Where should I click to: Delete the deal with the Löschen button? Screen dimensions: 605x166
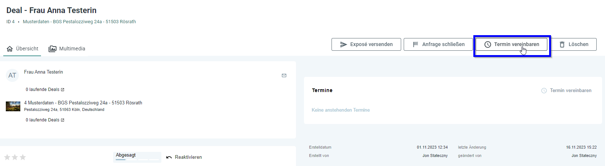point(574,44)
